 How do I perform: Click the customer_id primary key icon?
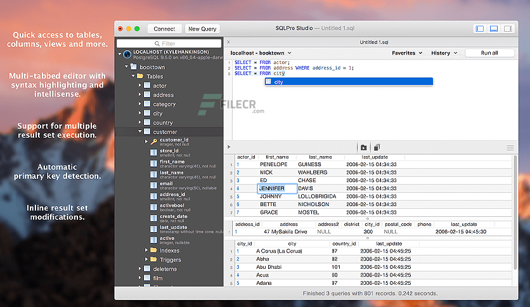point(154,141)
